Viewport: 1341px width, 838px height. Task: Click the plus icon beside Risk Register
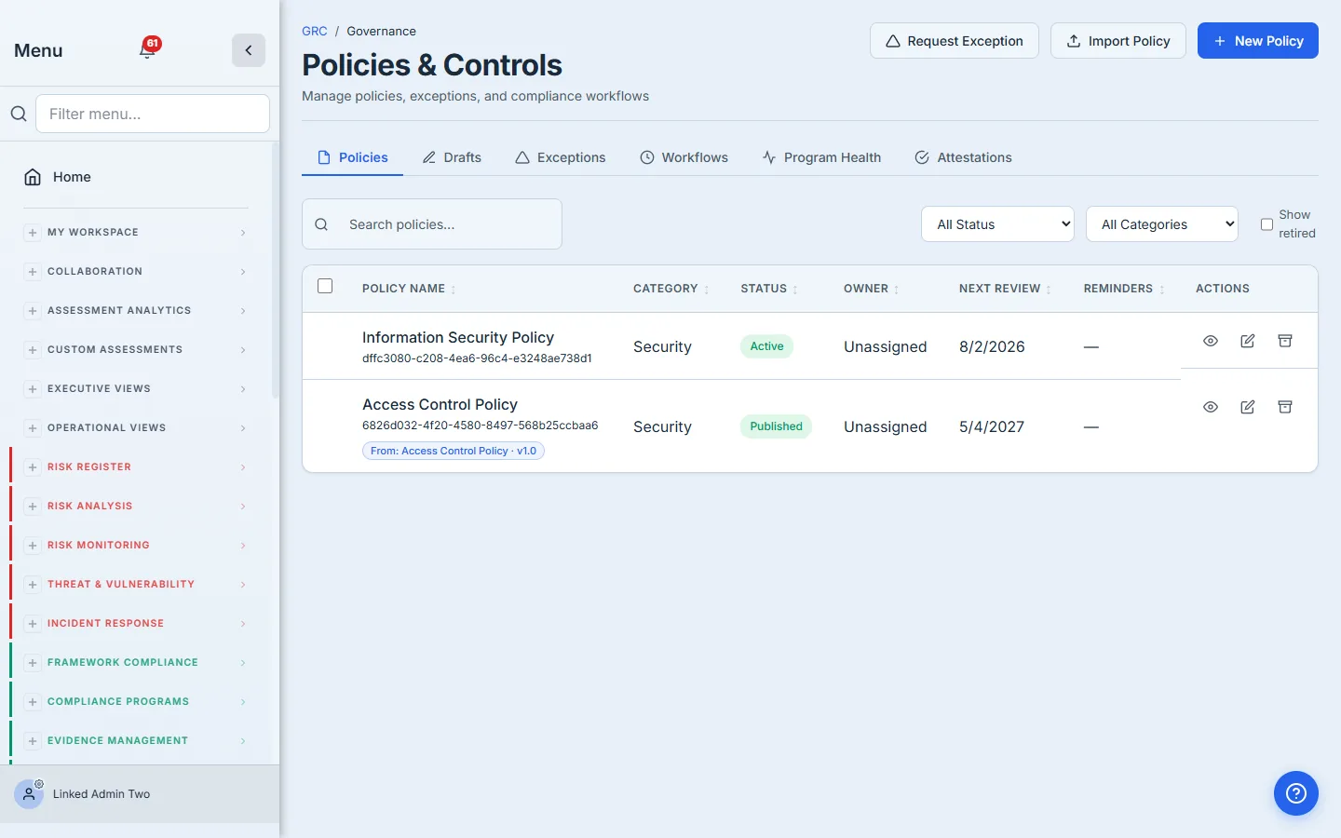[33, 467]
